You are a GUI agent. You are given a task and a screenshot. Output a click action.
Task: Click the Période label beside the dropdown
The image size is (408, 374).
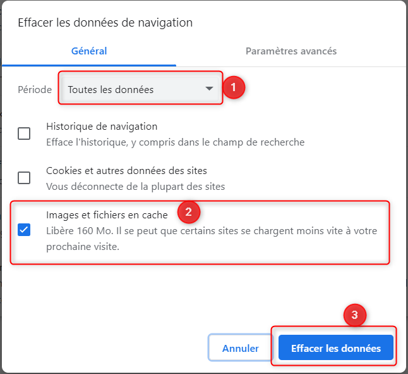[x=35, y=90]
